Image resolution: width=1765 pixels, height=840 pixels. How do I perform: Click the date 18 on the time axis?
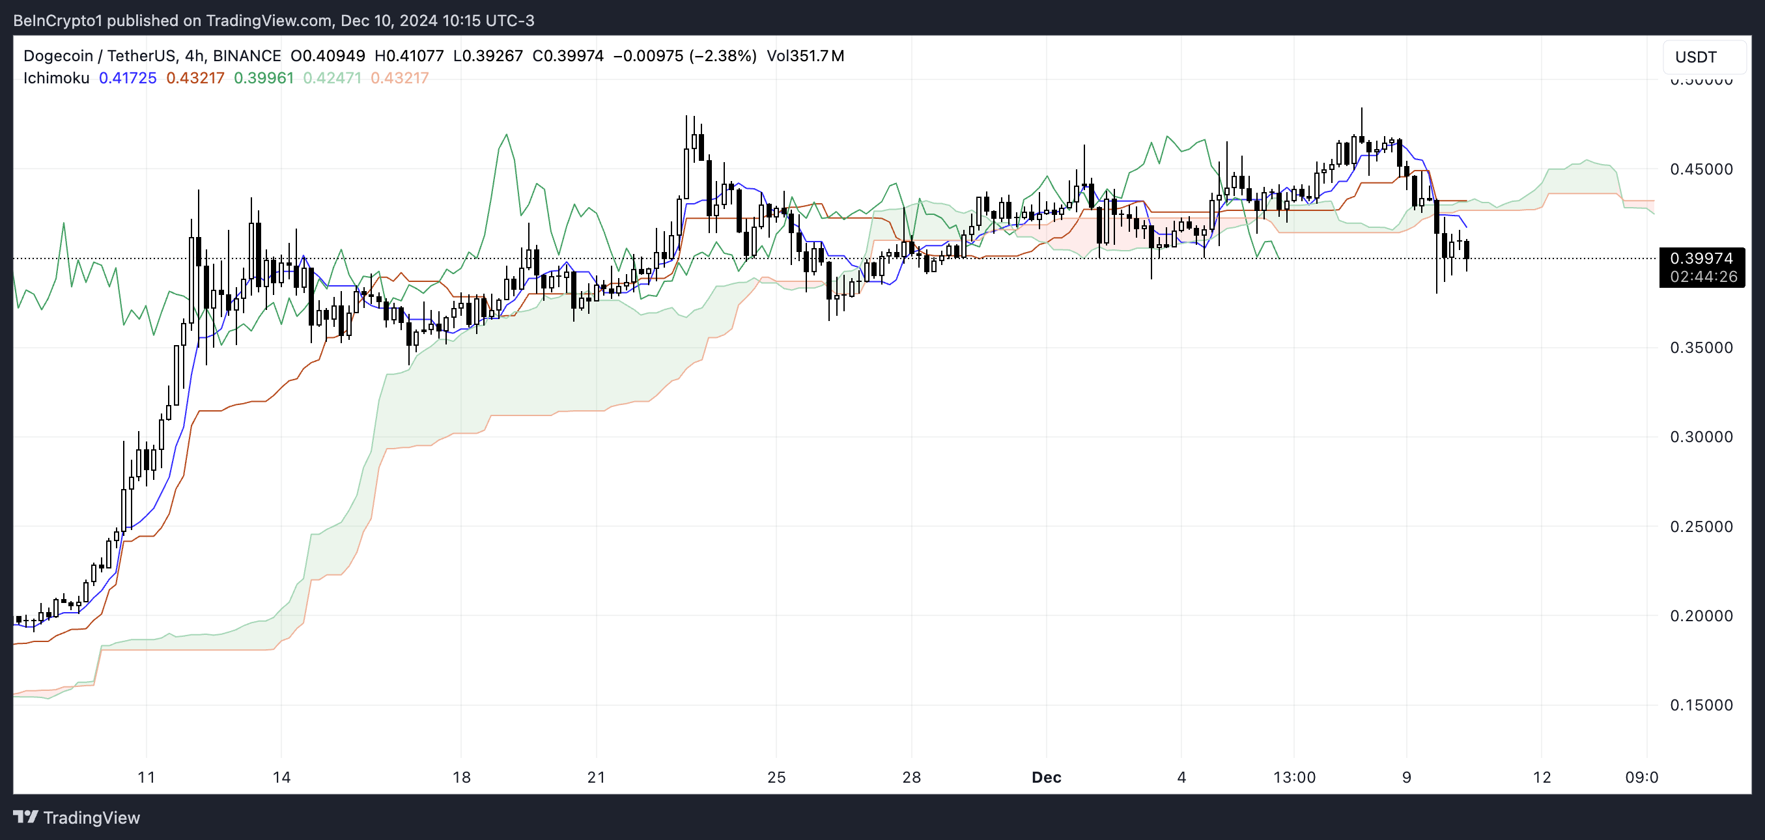[461, 777]
